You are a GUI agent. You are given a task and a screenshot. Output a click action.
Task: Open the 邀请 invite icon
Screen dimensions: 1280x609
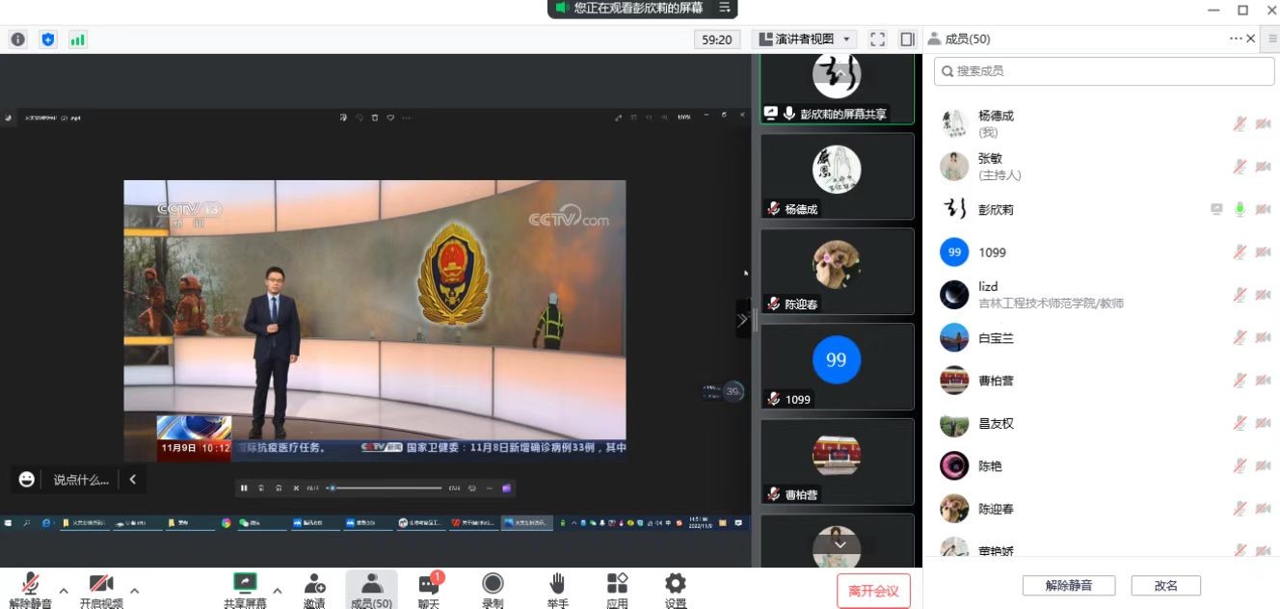pyautogui.click(x=314, y=590)
